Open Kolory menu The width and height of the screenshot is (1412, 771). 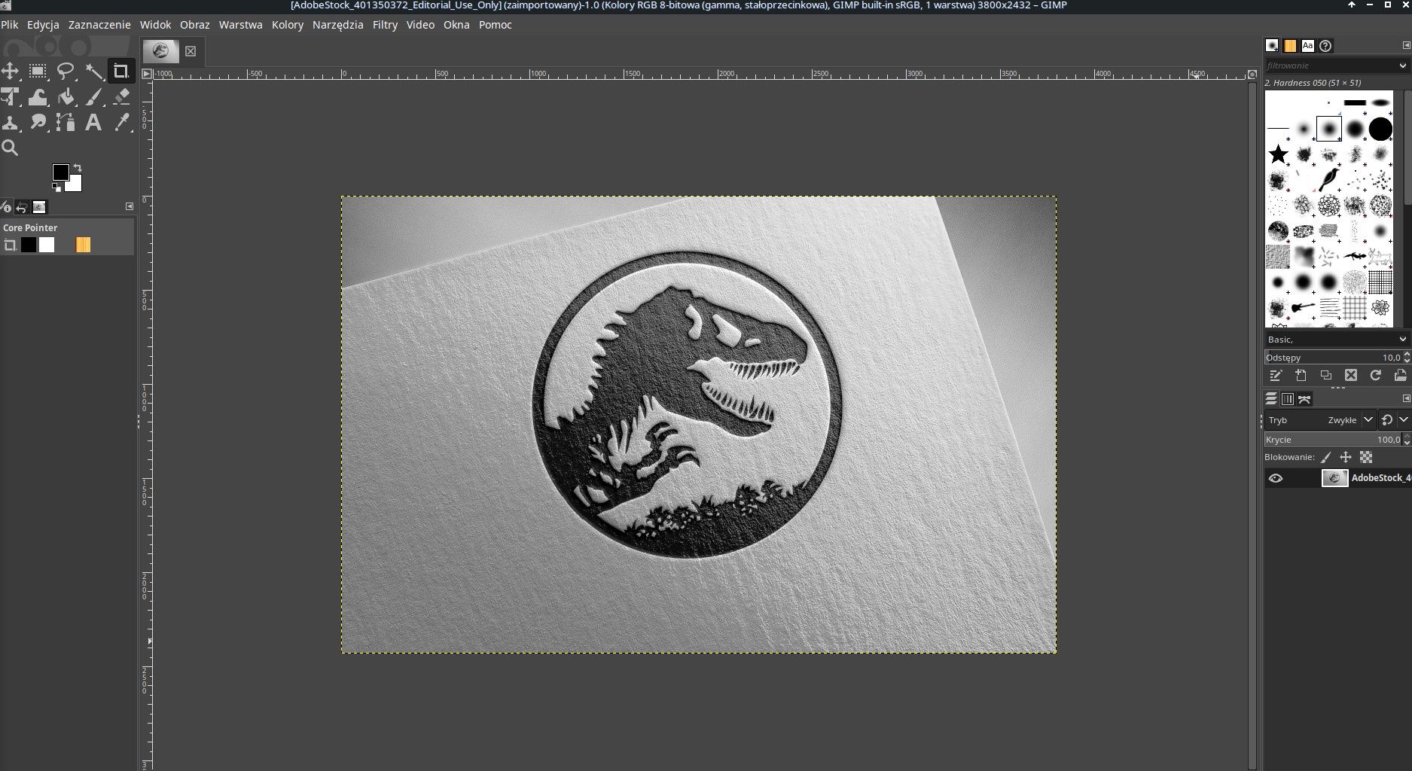click(x=288, y=25)
